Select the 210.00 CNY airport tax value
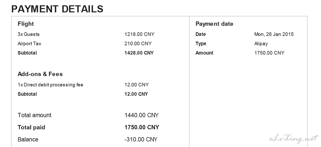The height and width of the screenshot is (147, 321). [x=138, y=44]
